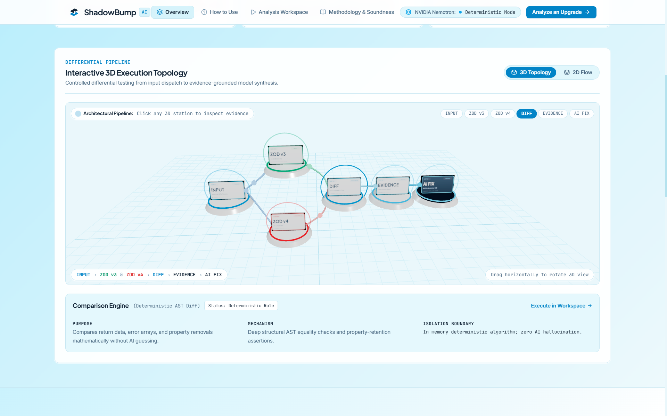Click the Analyze an Upgrade button
This screenshot has width=667, height=416.
pos(561,12)
